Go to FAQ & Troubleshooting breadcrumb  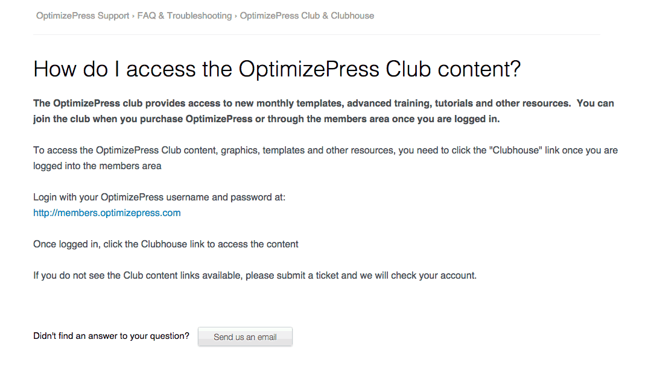pyautogui.click(x=184, y=16)
